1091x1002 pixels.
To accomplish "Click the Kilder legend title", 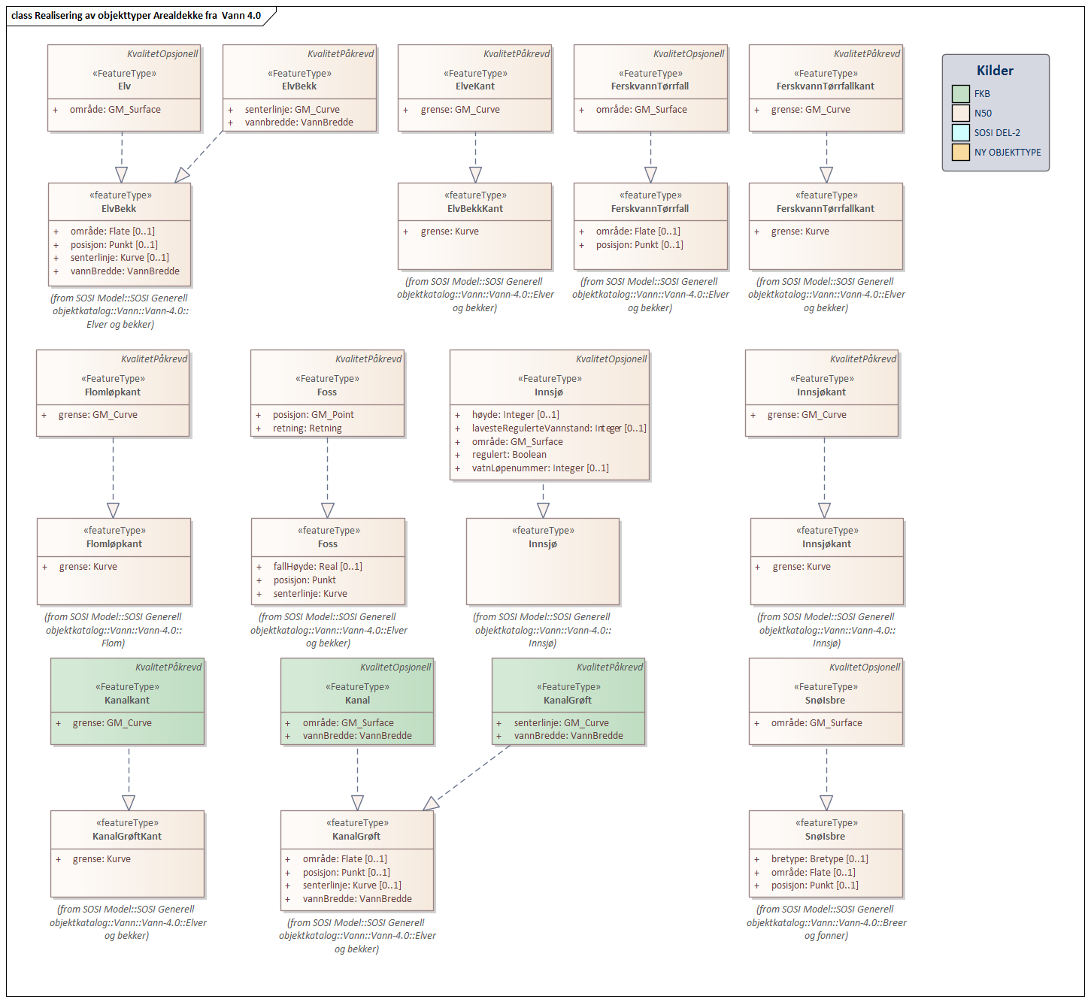I will (995, 71).
